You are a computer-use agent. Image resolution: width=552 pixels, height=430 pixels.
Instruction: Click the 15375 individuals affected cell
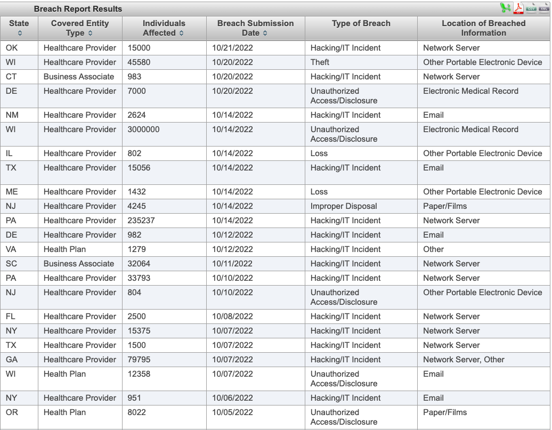click(x=165, y=331)
